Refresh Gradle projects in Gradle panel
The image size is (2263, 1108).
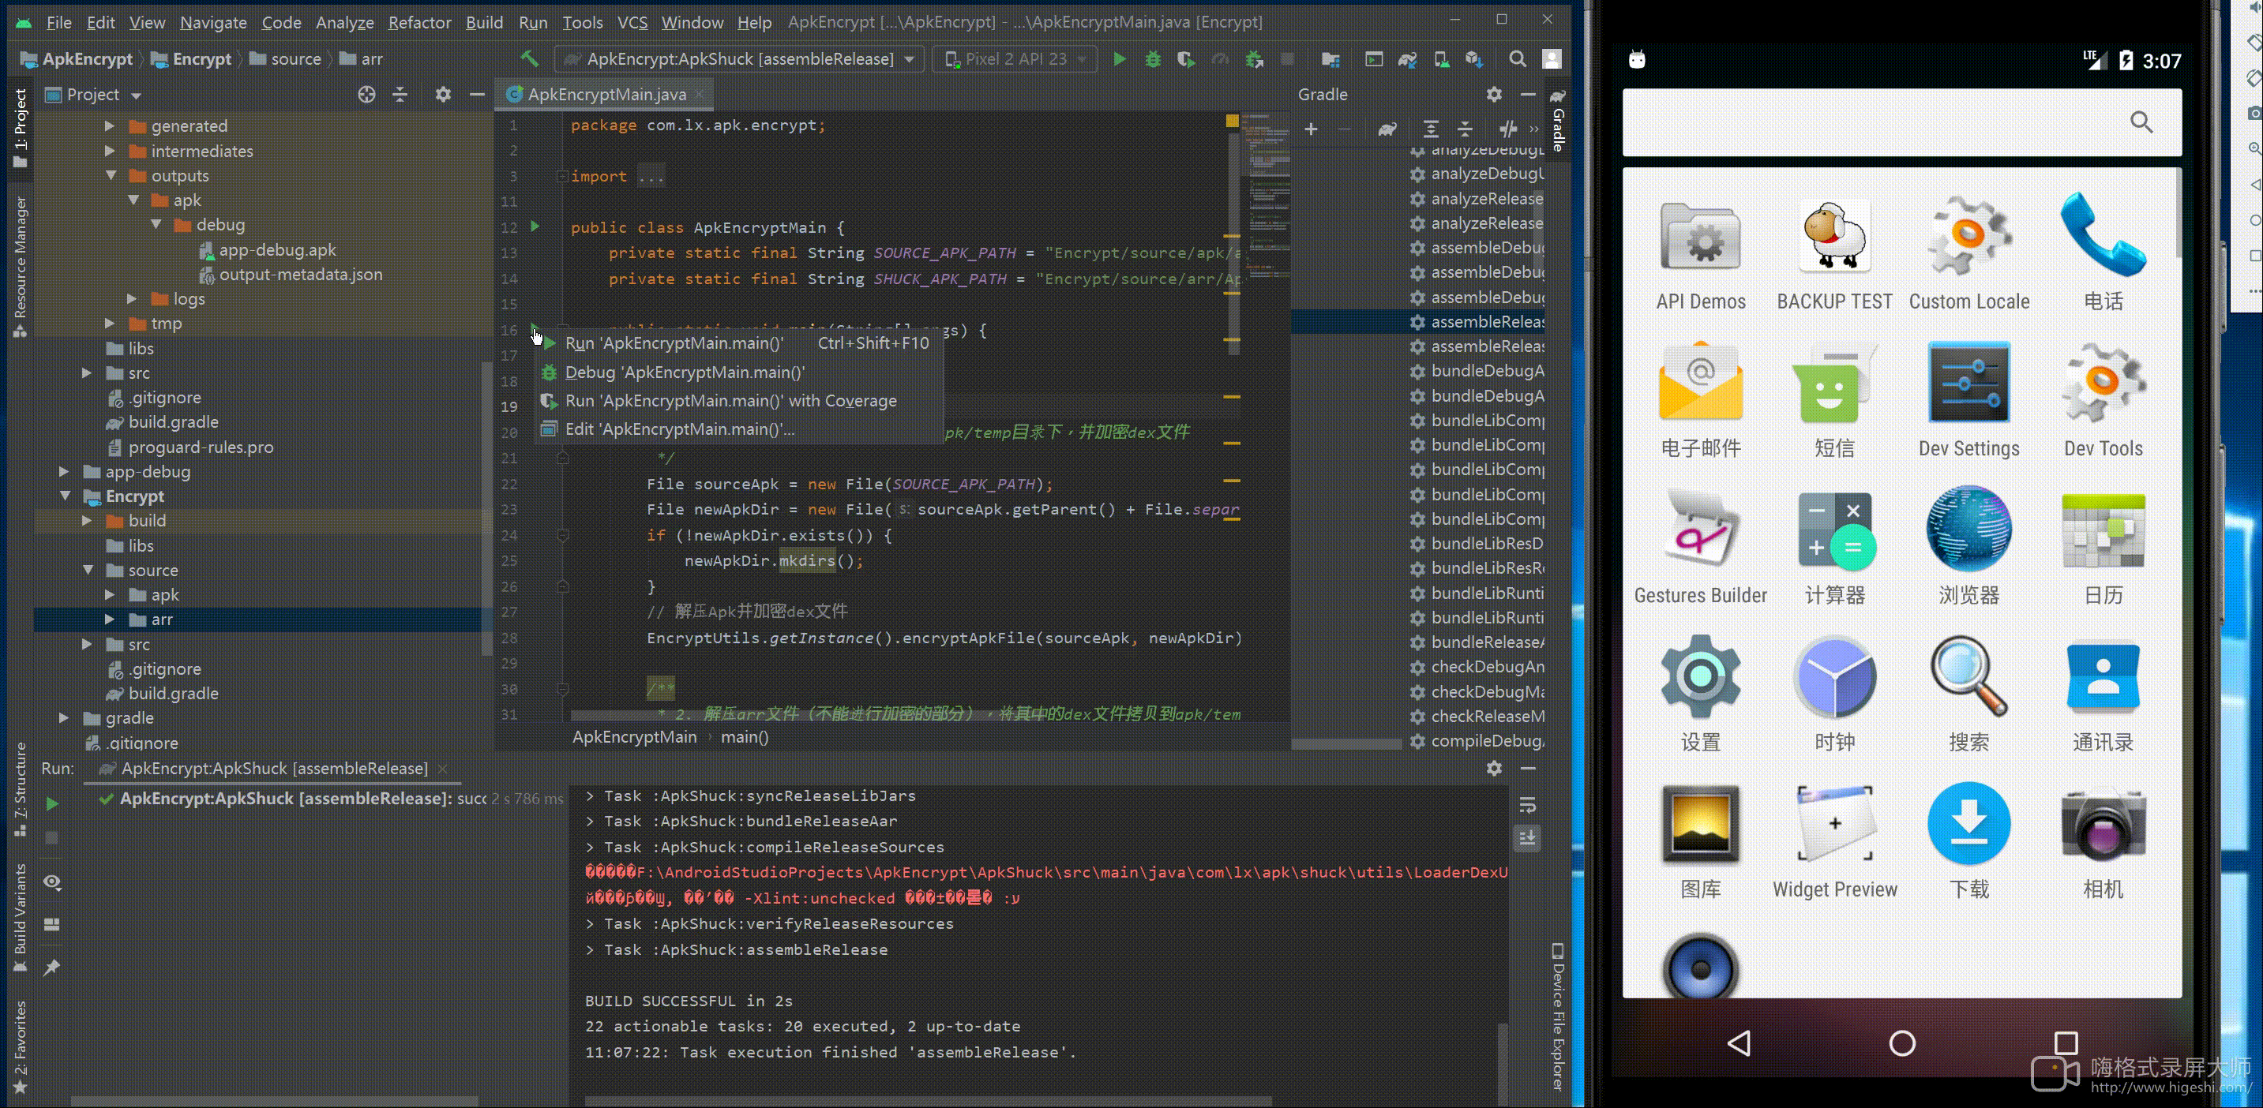click(x=1387, y=129)
